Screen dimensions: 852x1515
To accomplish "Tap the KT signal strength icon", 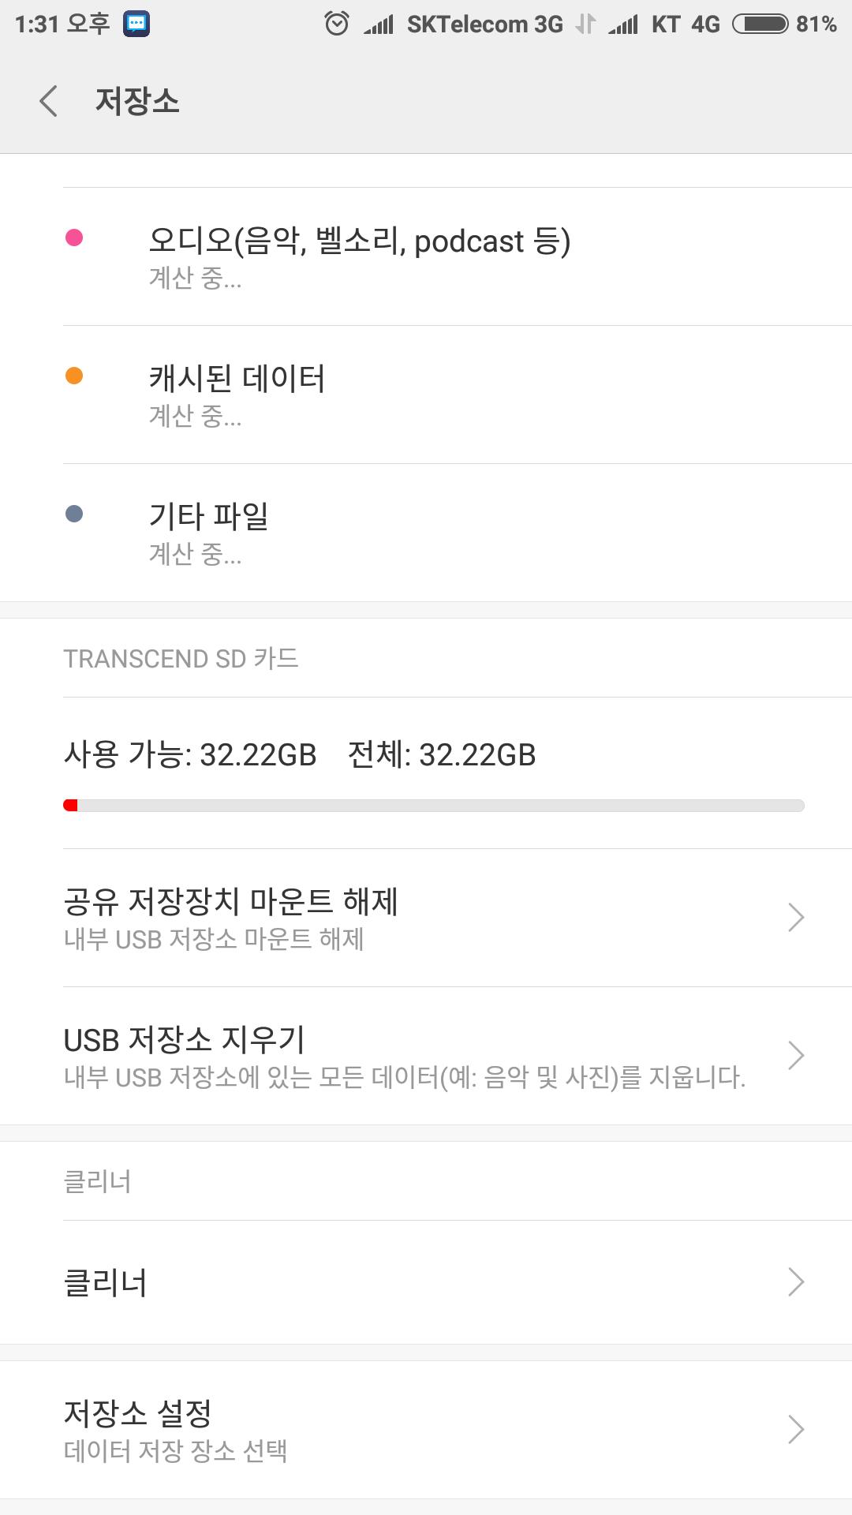I will click(x=623, y=25).
